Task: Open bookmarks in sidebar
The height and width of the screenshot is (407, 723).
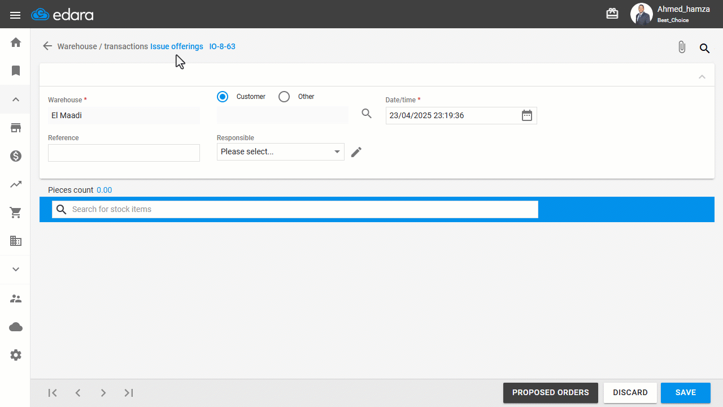Action: [x=16, y=71]
